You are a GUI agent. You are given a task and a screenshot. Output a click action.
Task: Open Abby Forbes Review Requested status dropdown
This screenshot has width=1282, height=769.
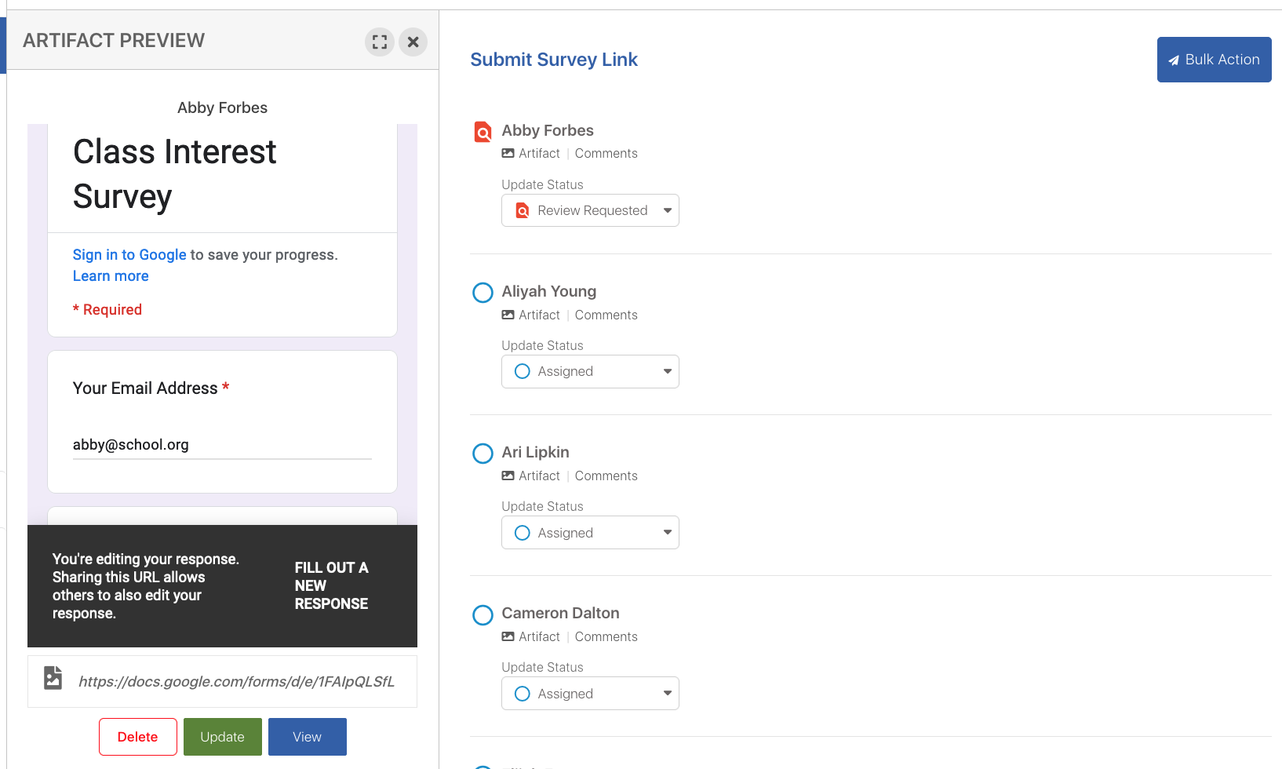590,210
